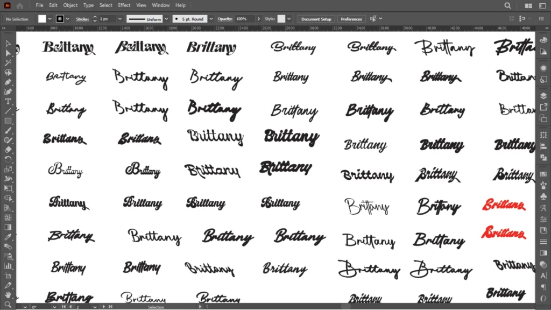The height and width of the screenshot is (310, 551).
Task: Click the white Fill color swatch
Action: pos(42,19)
